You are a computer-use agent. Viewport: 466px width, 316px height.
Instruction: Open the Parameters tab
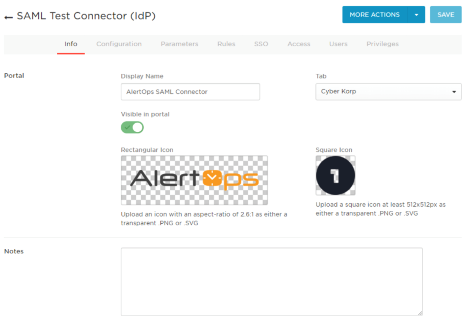tap(180, 44)
